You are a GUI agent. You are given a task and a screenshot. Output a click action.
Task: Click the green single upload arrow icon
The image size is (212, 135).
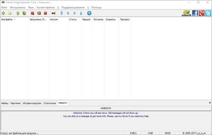[18, 13]
